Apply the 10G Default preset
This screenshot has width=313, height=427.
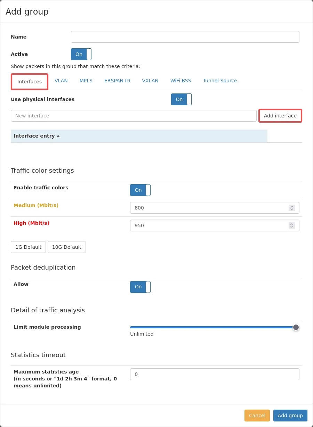(67, 247)
